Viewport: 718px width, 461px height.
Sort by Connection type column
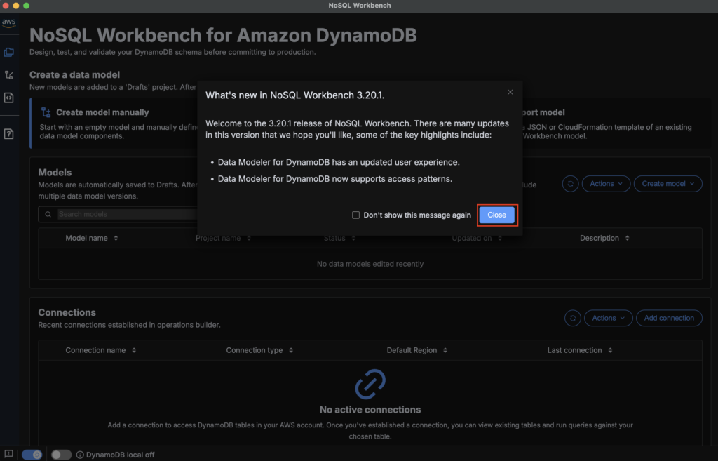point(259,350)
